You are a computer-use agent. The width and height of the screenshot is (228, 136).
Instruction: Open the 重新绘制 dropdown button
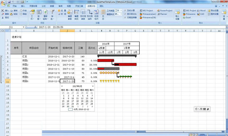pyautogui.click(x=45, y=15)
